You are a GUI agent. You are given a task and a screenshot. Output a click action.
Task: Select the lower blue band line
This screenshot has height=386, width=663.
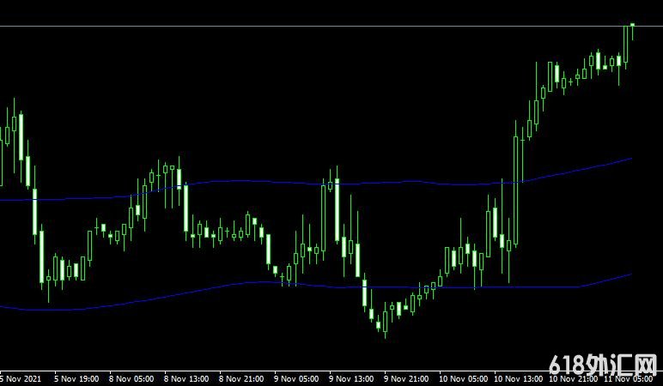(x=172, y=294)
